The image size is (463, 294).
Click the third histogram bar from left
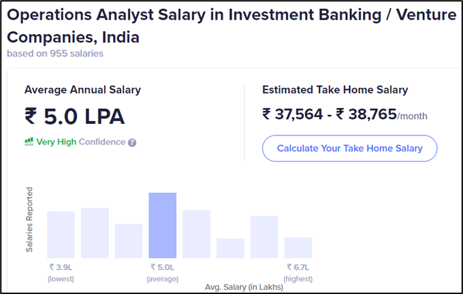click(x=129, y=241)
